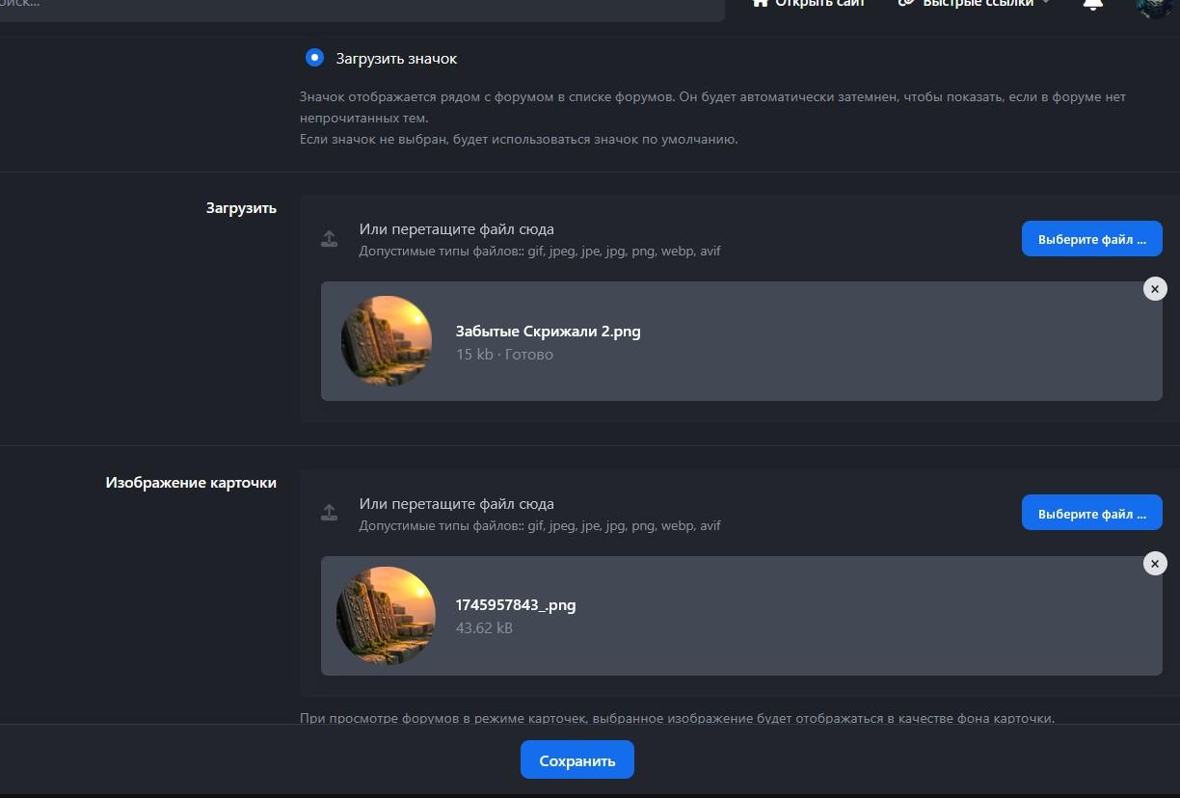Image resolution: width=1180 pixels, height=798 pixels.
Task: Remove the file Забытые Скрижали 2.png
Action: tap(1154, 289)
